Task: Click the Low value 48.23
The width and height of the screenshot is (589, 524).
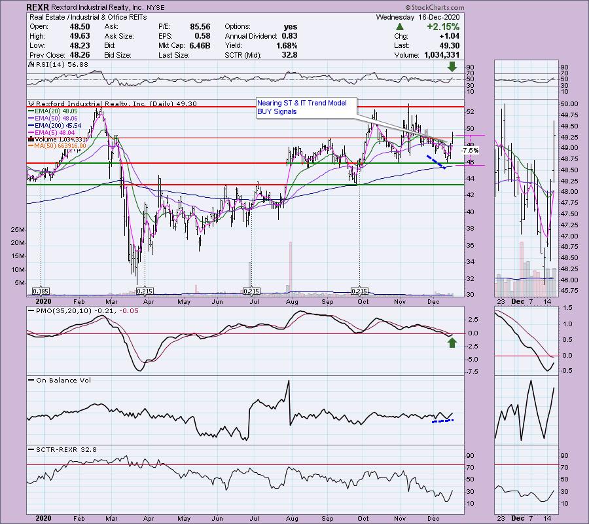Action: (80, 45)
